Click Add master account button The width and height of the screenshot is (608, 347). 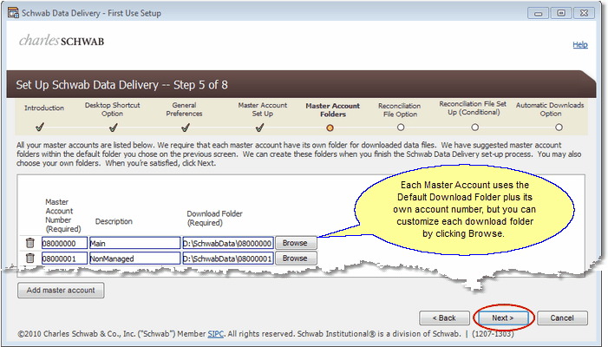coord(61,290)
